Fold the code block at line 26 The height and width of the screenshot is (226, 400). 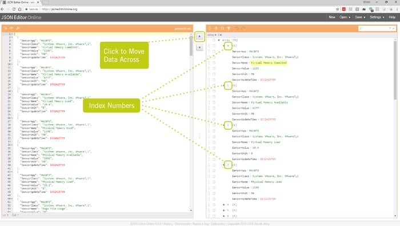12,118
